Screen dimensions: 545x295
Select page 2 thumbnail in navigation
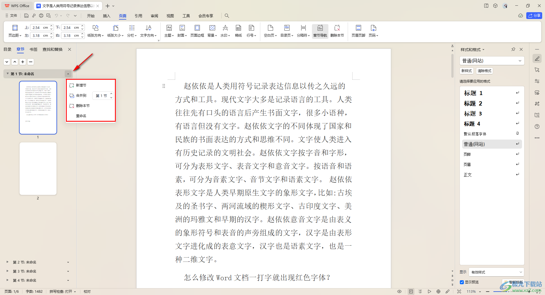[38, 168]
